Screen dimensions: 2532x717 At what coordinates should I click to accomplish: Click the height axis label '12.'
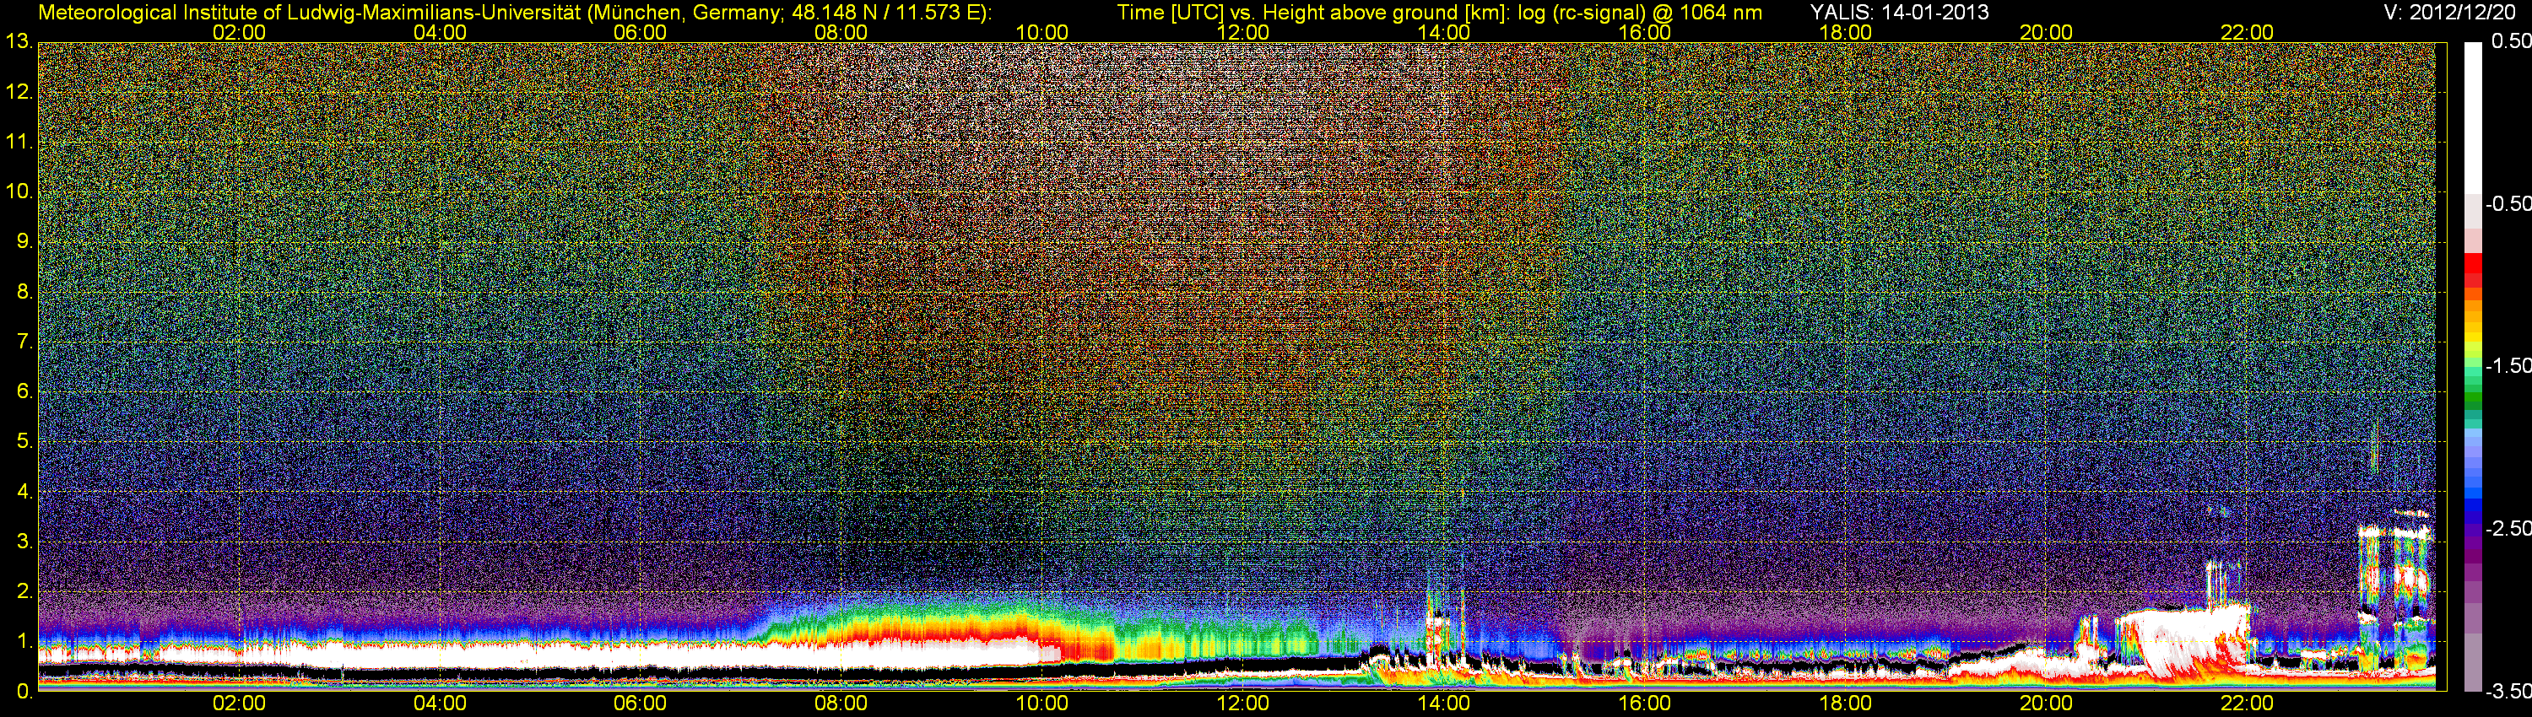click(x=19, y=92)
